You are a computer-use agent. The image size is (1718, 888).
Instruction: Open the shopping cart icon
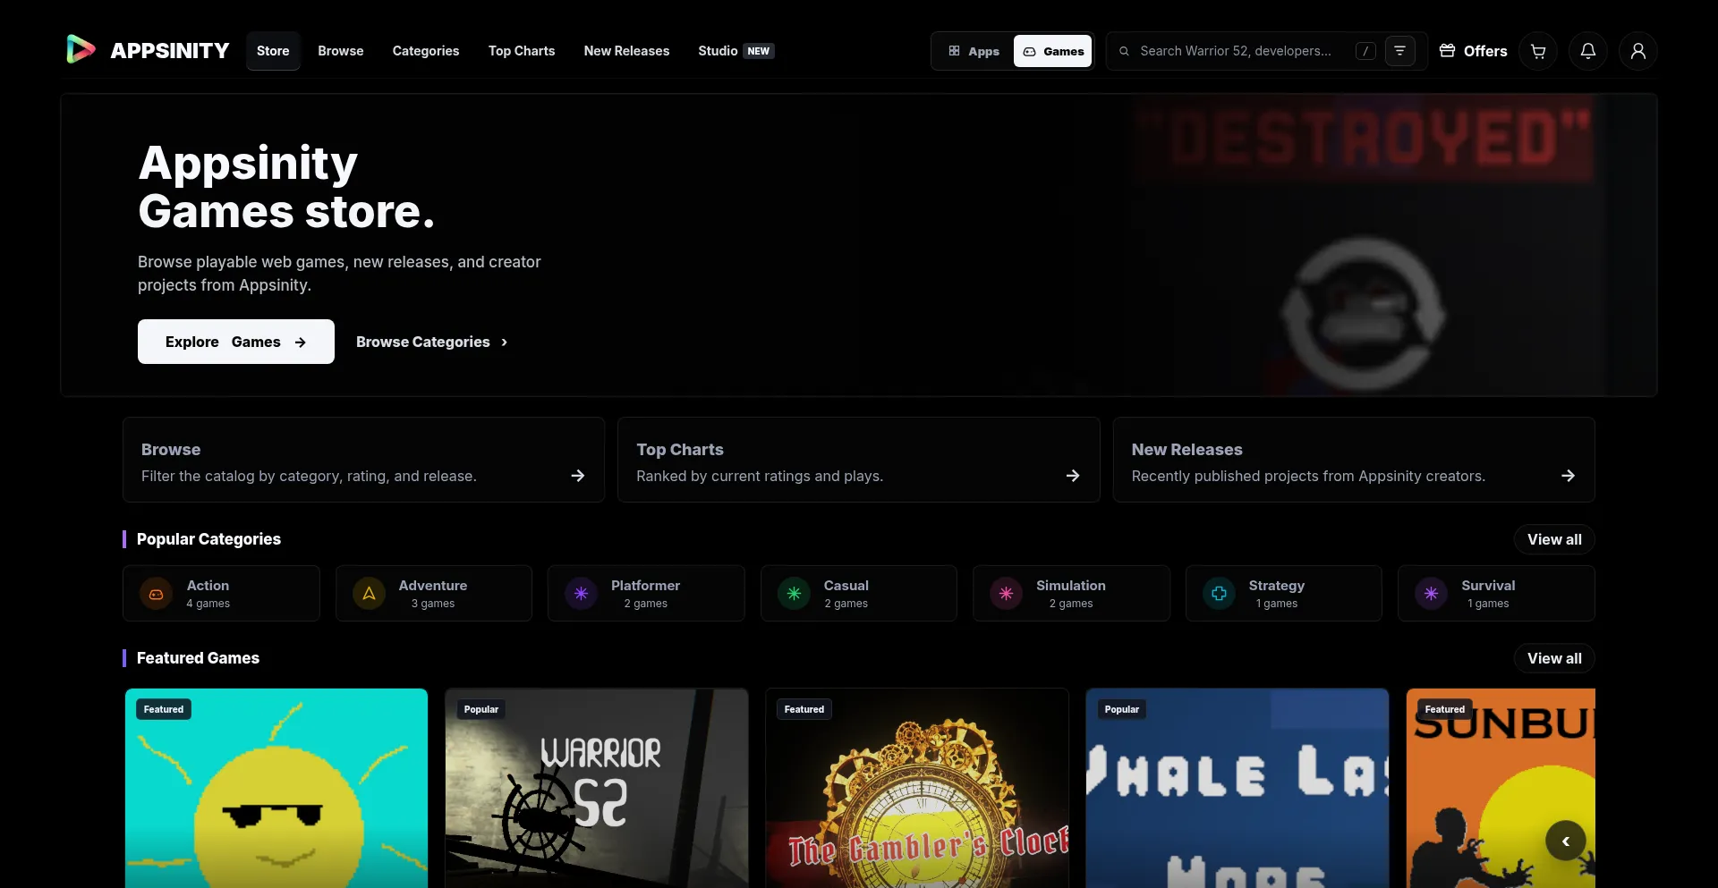(1538, 51)
